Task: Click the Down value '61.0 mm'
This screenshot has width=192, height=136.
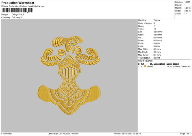Action: pos(157,40)
